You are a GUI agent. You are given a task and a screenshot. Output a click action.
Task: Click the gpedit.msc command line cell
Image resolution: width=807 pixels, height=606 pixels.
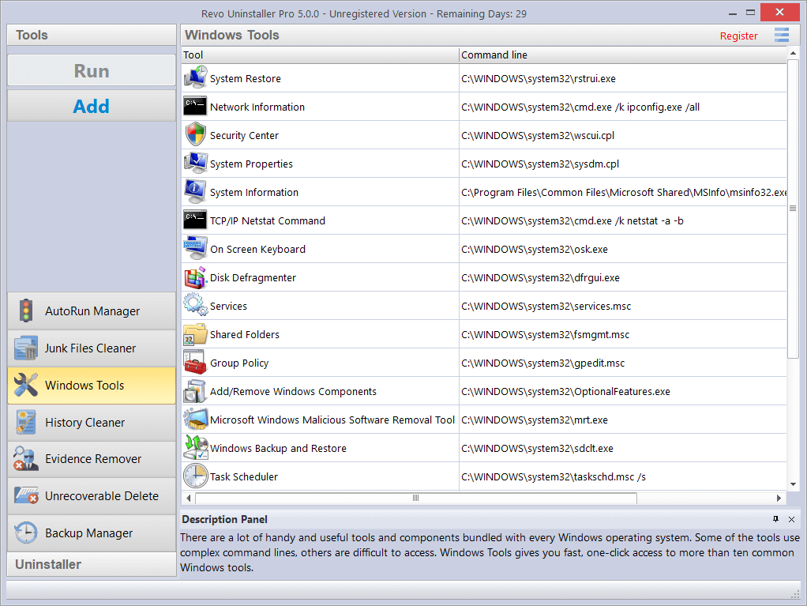click(x=623, y=363)
